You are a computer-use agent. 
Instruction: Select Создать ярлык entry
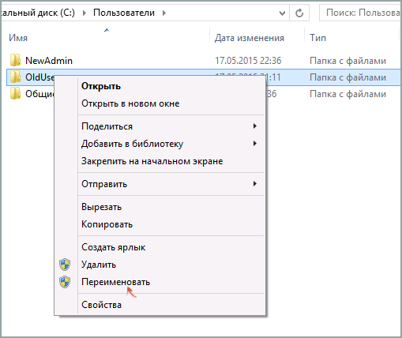coord(113,247)
